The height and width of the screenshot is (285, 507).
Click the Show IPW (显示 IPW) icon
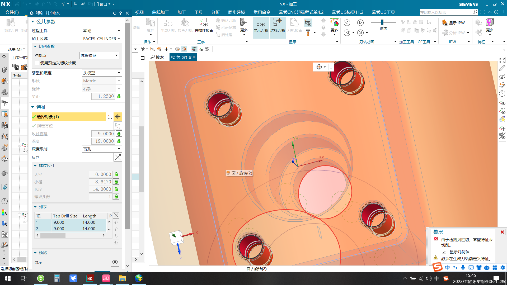pyautogui.click(x=453, y=23)
